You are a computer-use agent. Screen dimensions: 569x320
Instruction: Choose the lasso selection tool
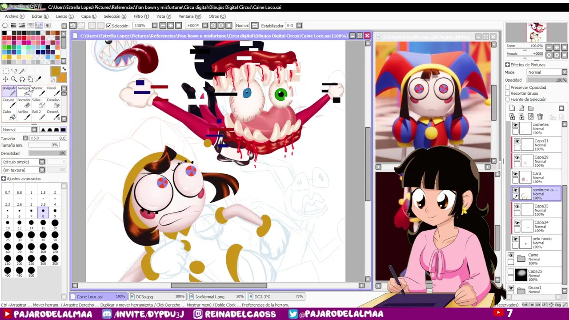tap(14, 71)
